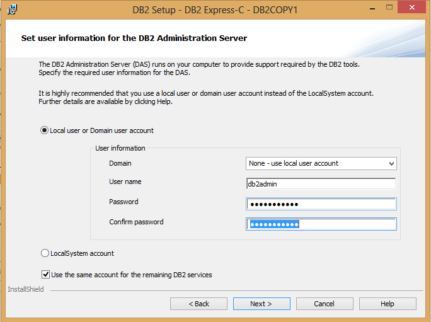The width and height of the screenshot is (431, 322).
Task: Cancel the DB2 setup wizard
Action: coord(325,304)
